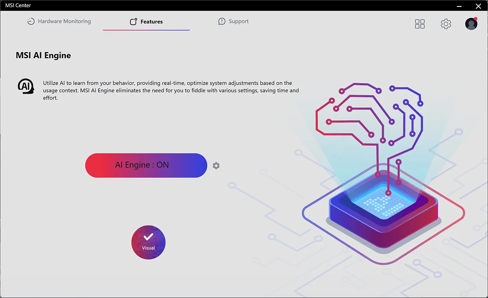Toggle the AI Engine : ON switch
This screenshot has width=488, height=298.
[146, 165]
